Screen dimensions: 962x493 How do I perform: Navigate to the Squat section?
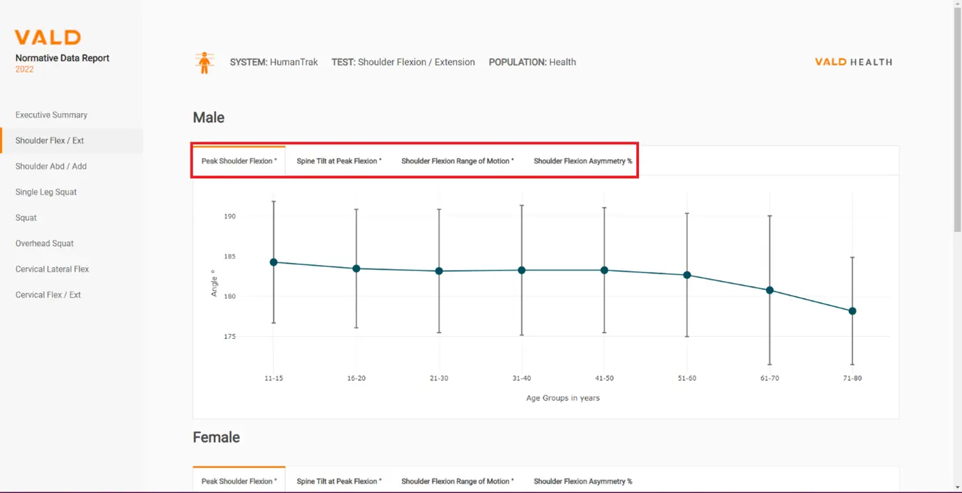(26, 218)
